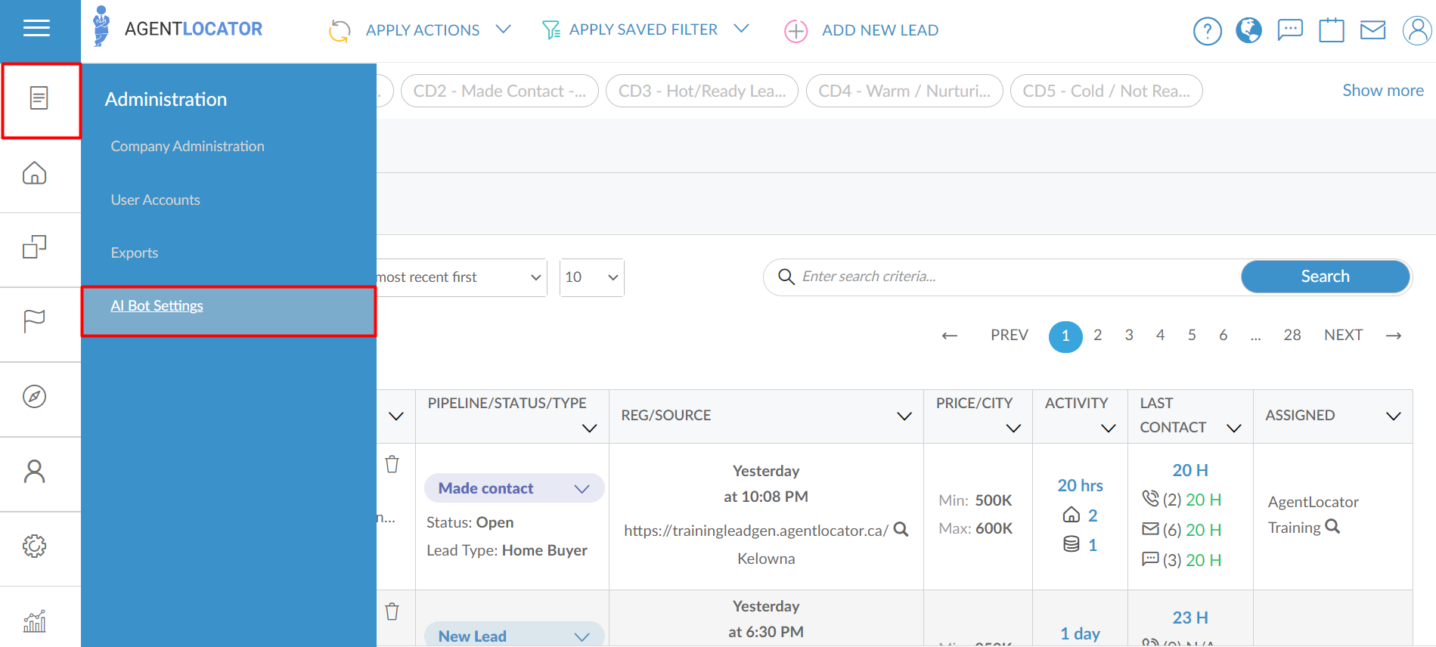
Task: Open the Administration document icon in sidebar
Action: 39,98
